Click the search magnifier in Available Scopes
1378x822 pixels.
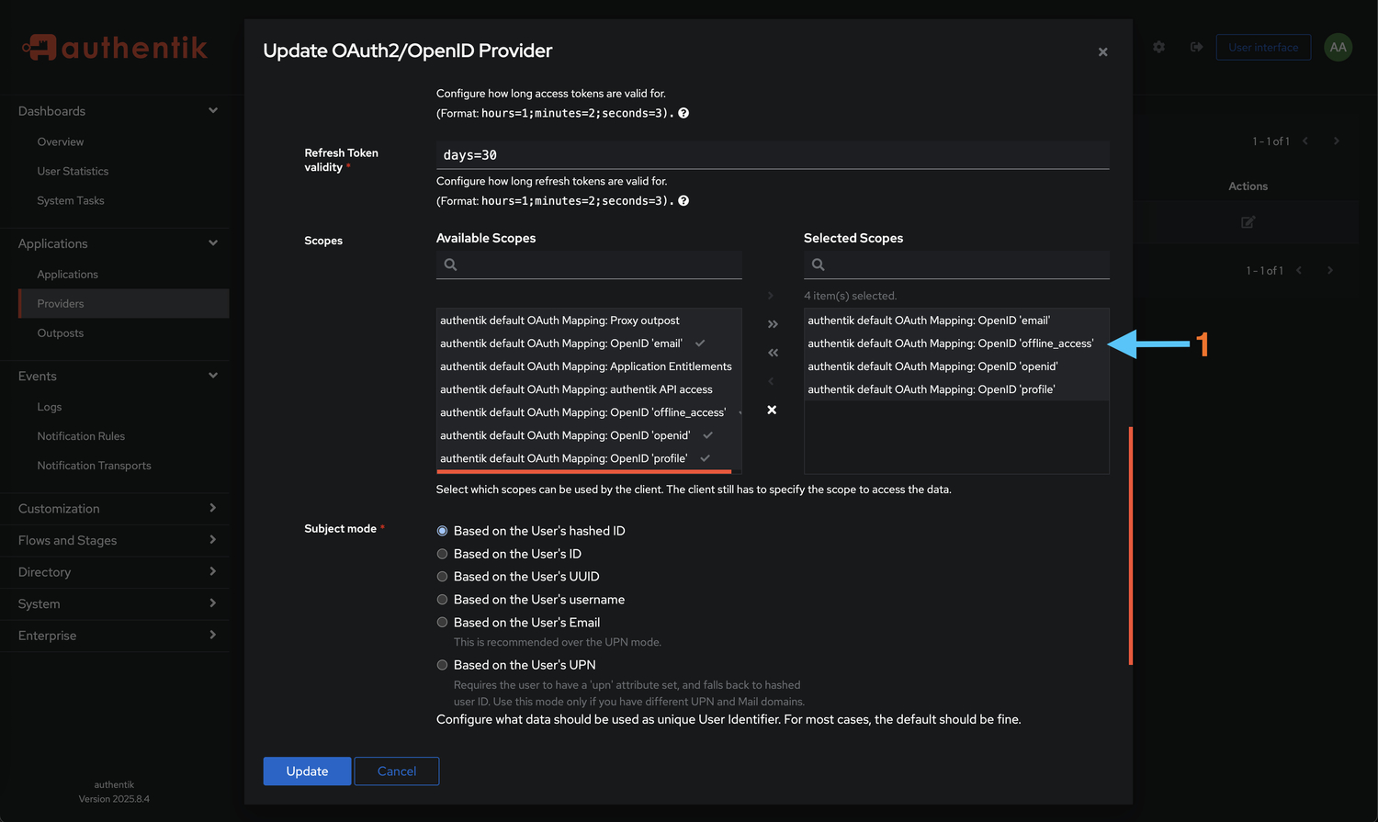[x=449, y=265]
